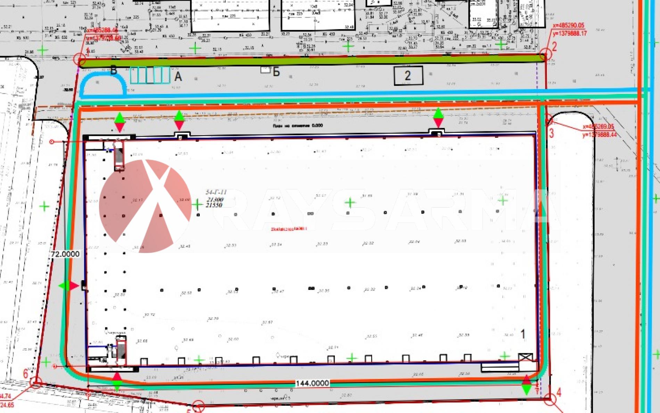Click boundary point marker 2 circle
Screen dimensions: 660x413
(545, 55)
